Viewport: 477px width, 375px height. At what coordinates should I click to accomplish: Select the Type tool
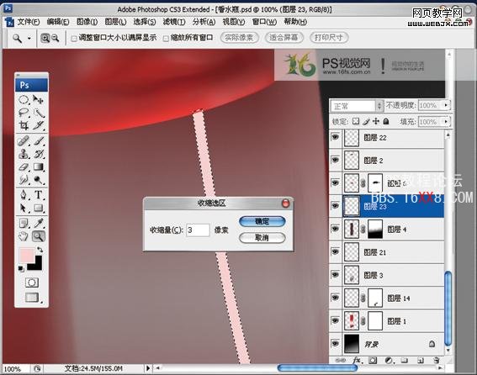(39, 195)
